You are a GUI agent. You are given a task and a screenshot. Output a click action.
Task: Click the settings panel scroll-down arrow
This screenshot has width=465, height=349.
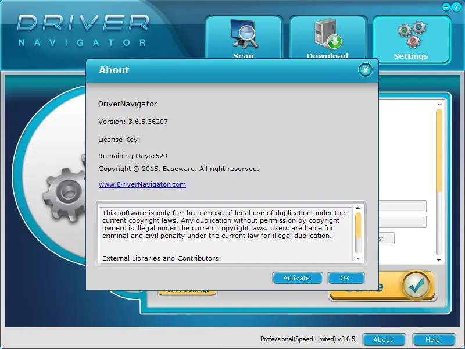(439, 260)
